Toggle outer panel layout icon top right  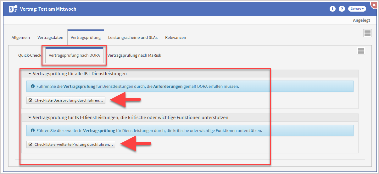click(367, 33)
